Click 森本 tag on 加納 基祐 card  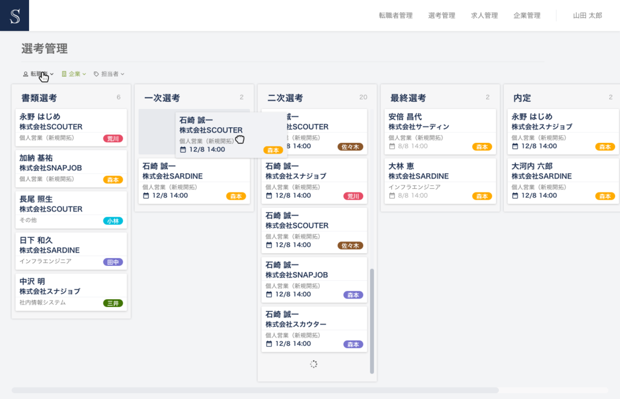(113, 180)
